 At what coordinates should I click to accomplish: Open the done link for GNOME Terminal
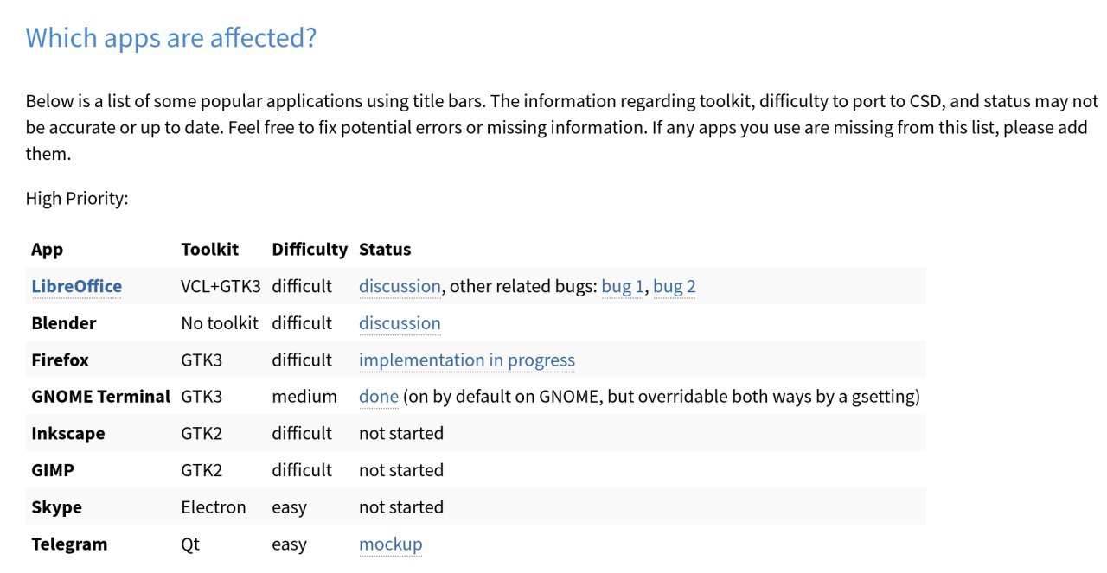coord(379,397)
